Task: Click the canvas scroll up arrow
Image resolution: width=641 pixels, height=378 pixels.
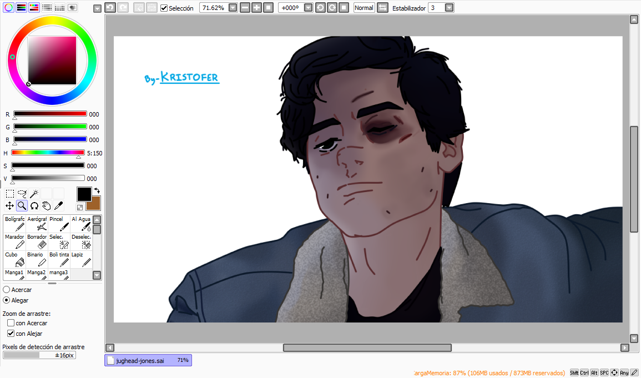Action: click(x=634, y=19)
